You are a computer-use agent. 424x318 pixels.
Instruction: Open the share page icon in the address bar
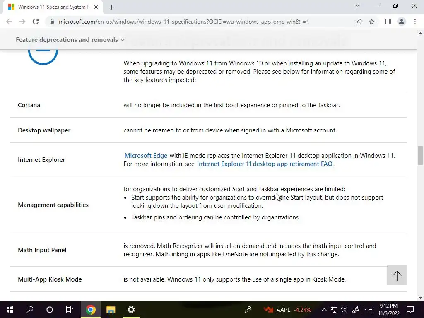tap(359, 22)
